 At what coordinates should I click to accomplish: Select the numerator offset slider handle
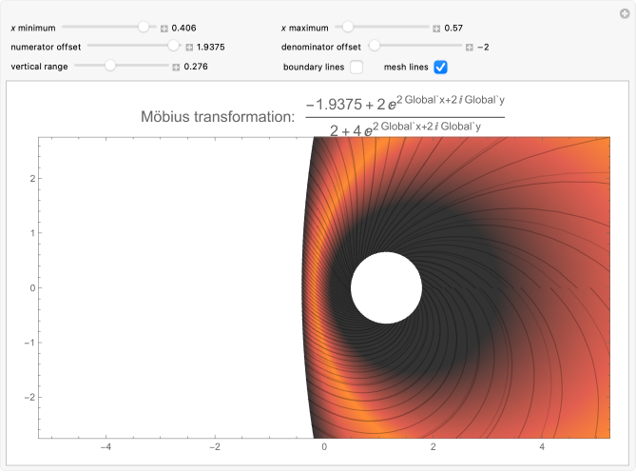[x=174, y=46]
